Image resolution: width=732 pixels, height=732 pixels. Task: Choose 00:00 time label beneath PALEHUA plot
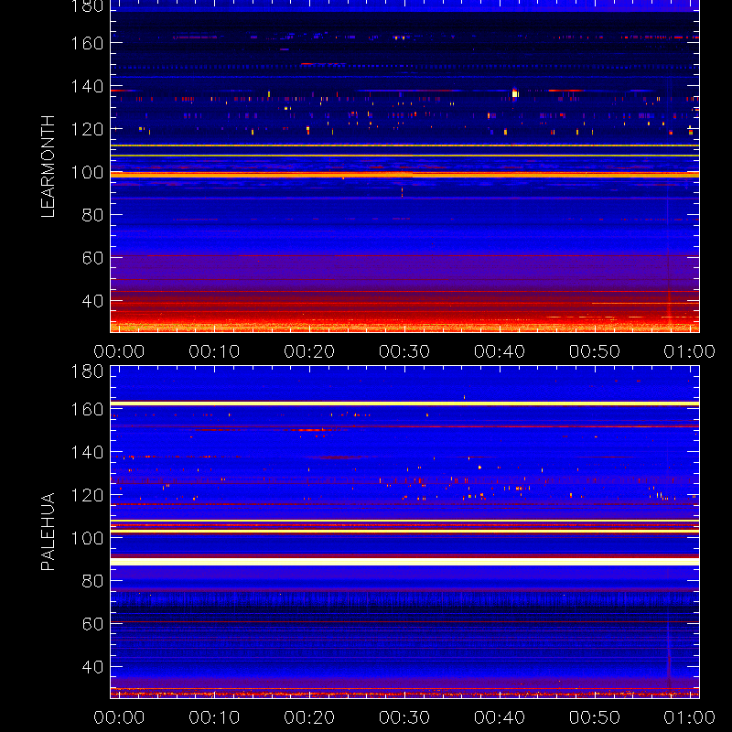(119, 717)
